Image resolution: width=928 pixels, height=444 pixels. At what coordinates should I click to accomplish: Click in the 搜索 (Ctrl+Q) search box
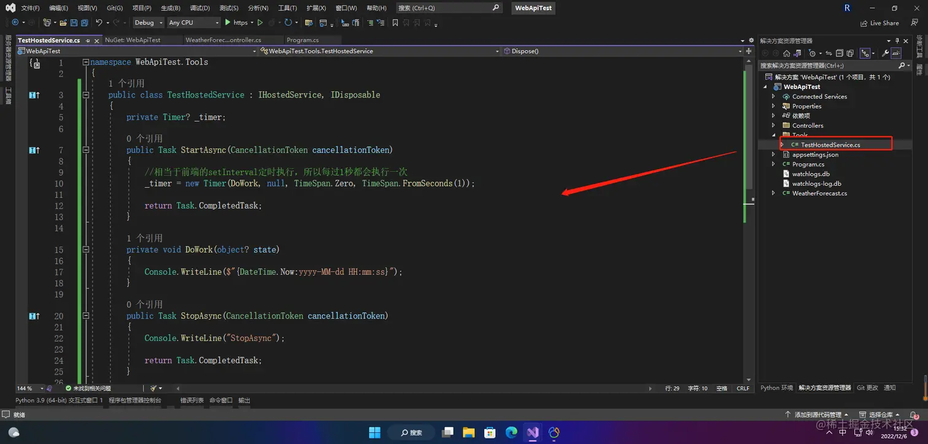point(450,8)
